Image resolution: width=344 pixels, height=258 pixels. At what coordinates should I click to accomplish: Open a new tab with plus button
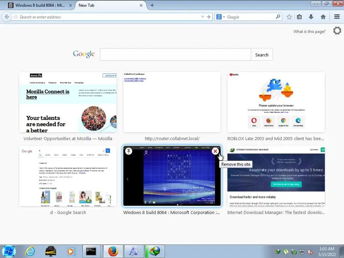click(152, 5)
